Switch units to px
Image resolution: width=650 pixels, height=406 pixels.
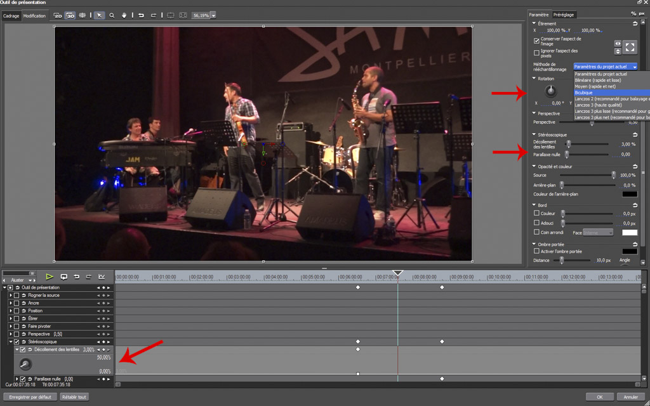[x=642, y=14]
